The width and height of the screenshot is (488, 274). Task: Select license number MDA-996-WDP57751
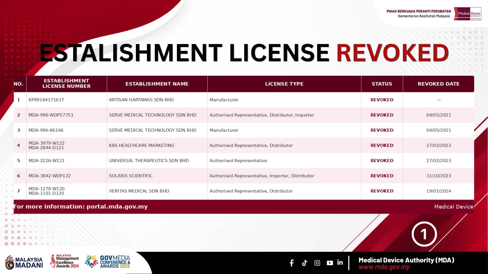[x=51, y=115]
